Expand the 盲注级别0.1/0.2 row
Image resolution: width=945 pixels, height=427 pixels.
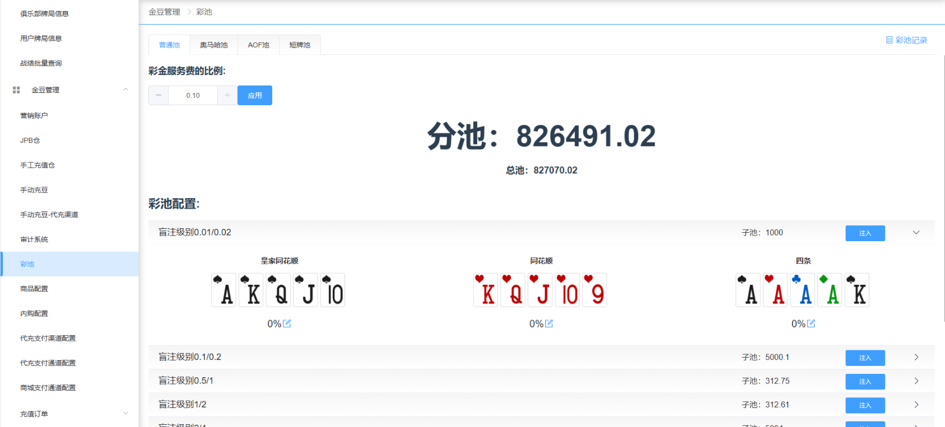coord(916,357)
